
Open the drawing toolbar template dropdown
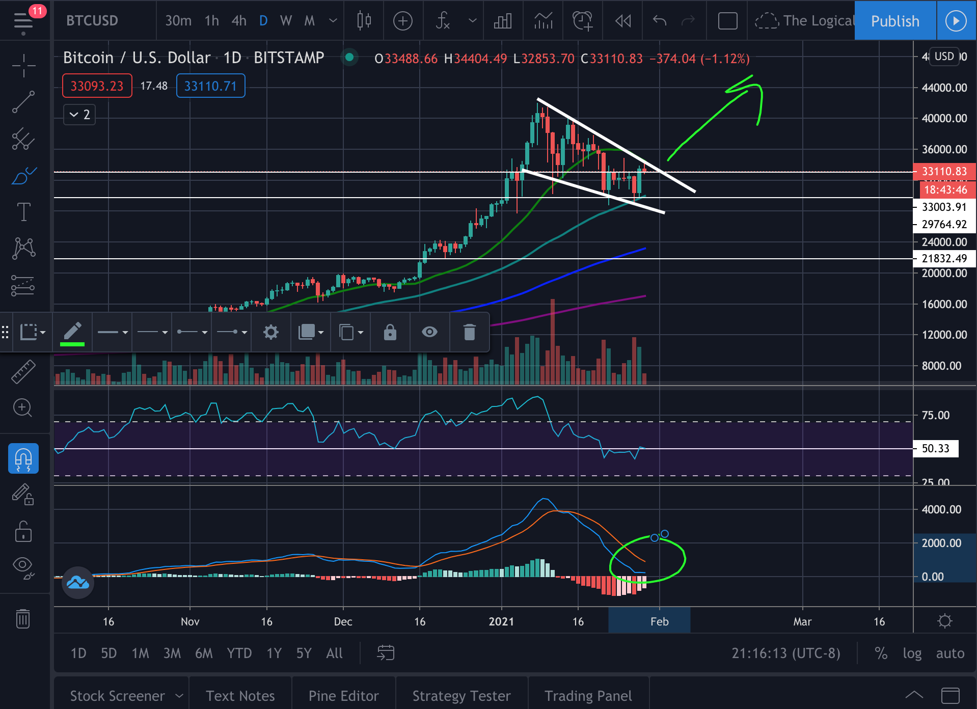(x=33, y=332)
